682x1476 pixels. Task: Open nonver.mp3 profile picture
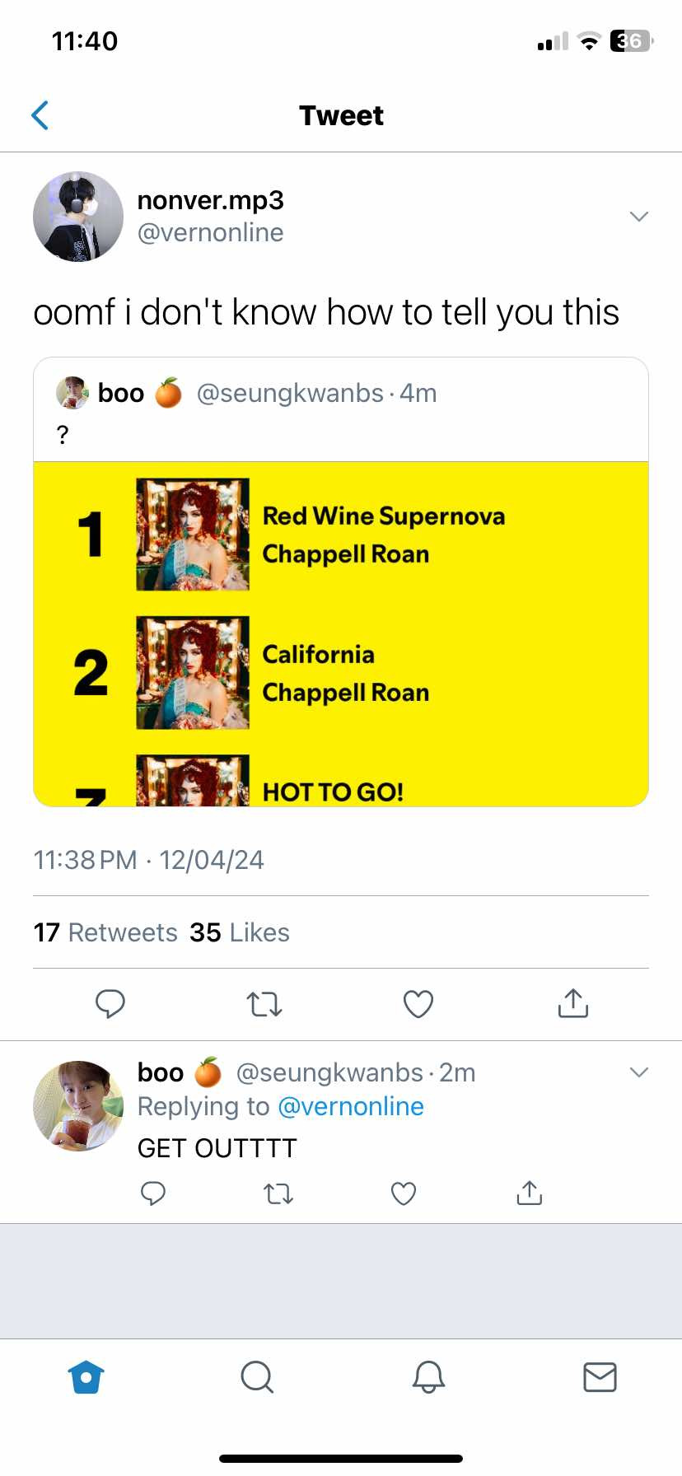pos(78,217)
